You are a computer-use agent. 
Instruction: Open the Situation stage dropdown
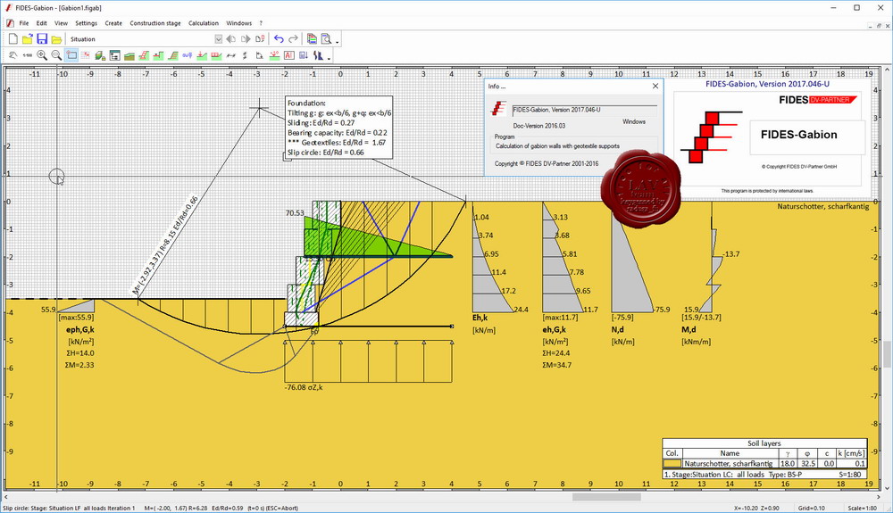[x=218, y=39]
